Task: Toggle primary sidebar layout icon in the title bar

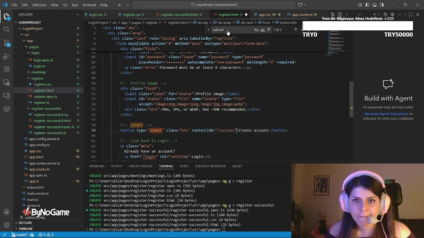Action: (x=367, y=5)
